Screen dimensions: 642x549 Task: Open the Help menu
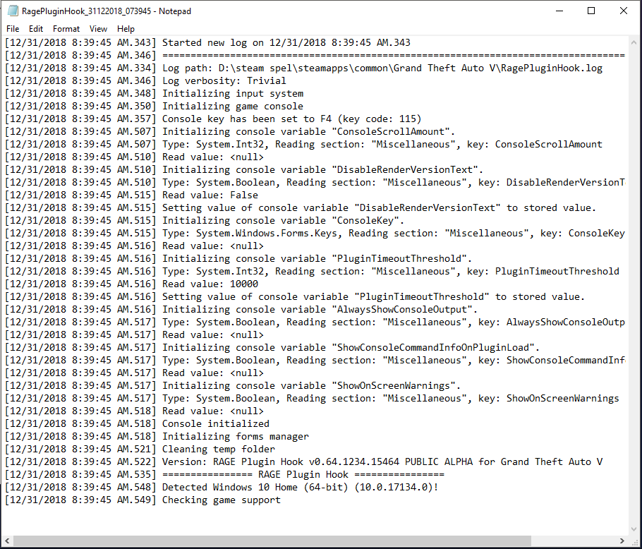click(x=126, y=29)
